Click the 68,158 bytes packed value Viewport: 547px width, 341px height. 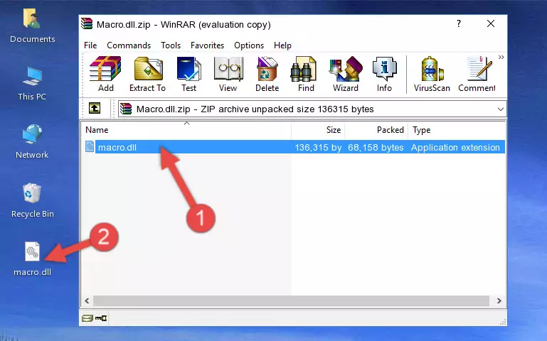376,147
